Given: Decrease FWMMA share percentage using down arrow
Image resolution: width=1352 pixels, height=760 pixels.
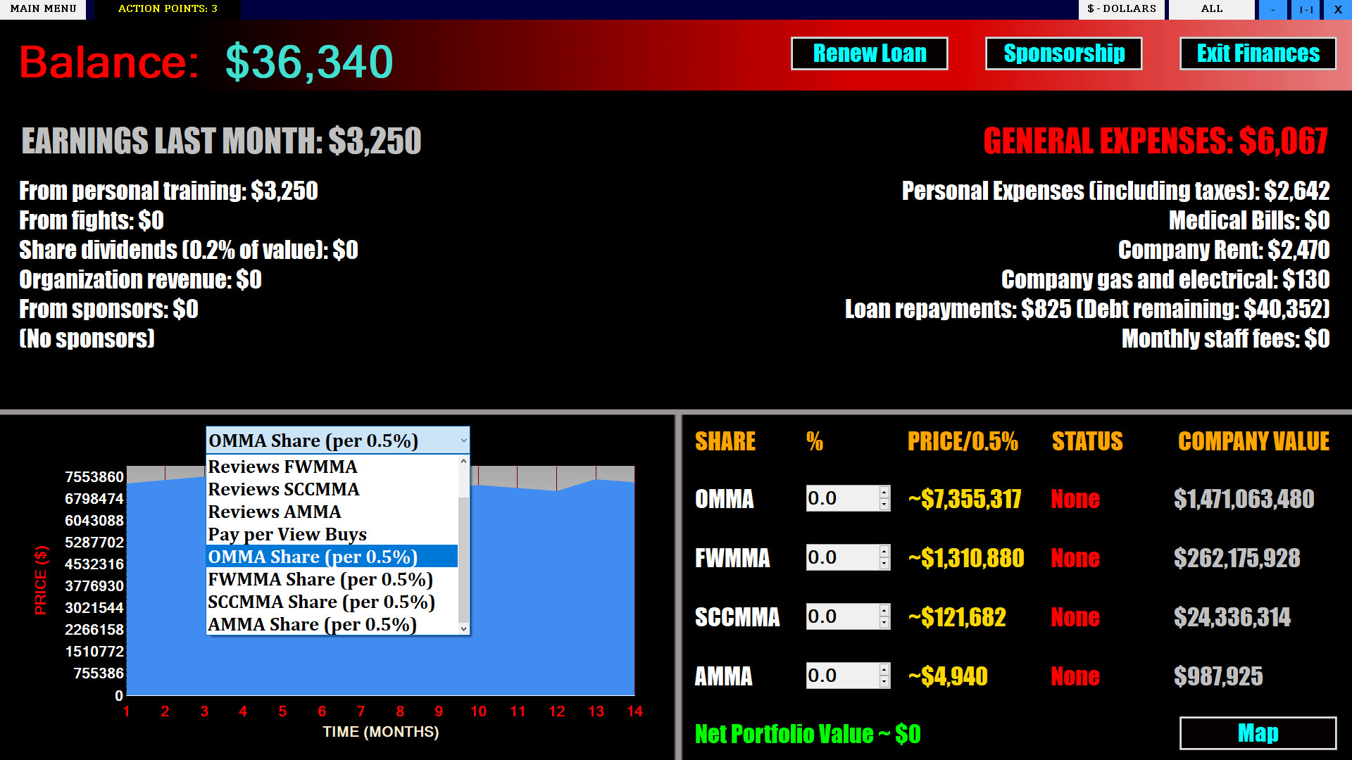Looking at the screenshot, I should [x=884, y=564].
